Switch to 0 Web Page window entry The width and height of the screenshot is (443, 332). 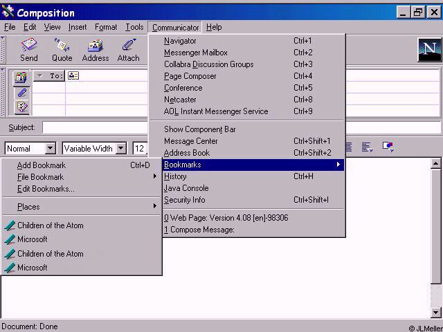point(253,218)
